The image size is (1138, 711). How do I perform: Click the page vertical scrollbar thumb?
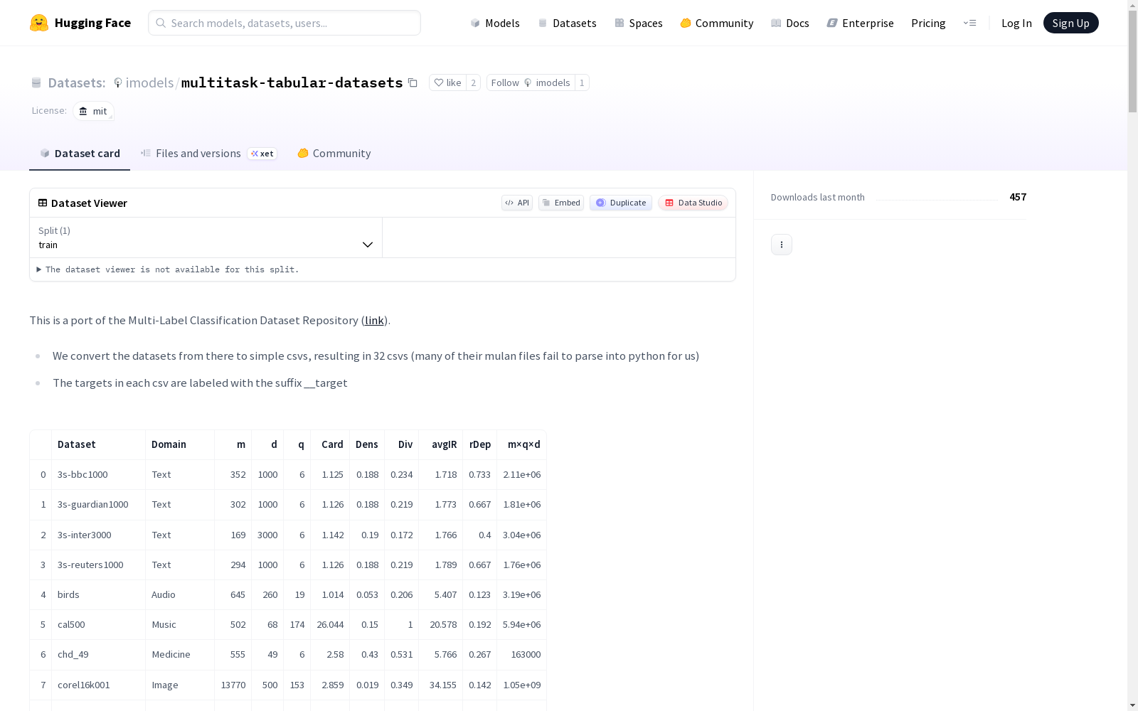click(x=1132, y=61)
